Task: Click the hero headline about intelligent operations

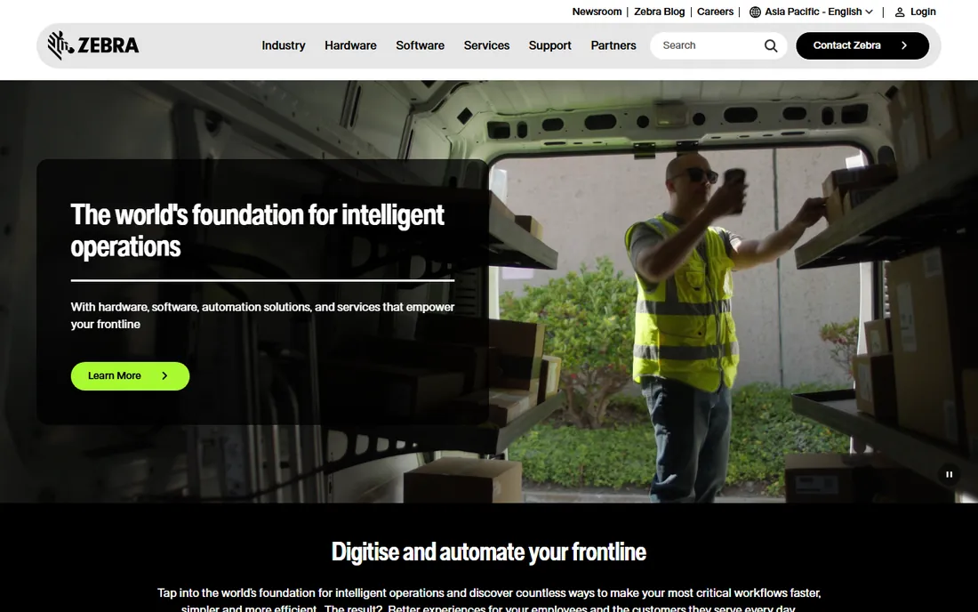Action: (257, 230)
